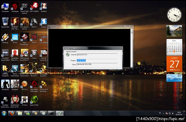This screenshot has width=186, height=122.
Task: Select the G-Force desktop shortcut
Action: coord(24,101)
